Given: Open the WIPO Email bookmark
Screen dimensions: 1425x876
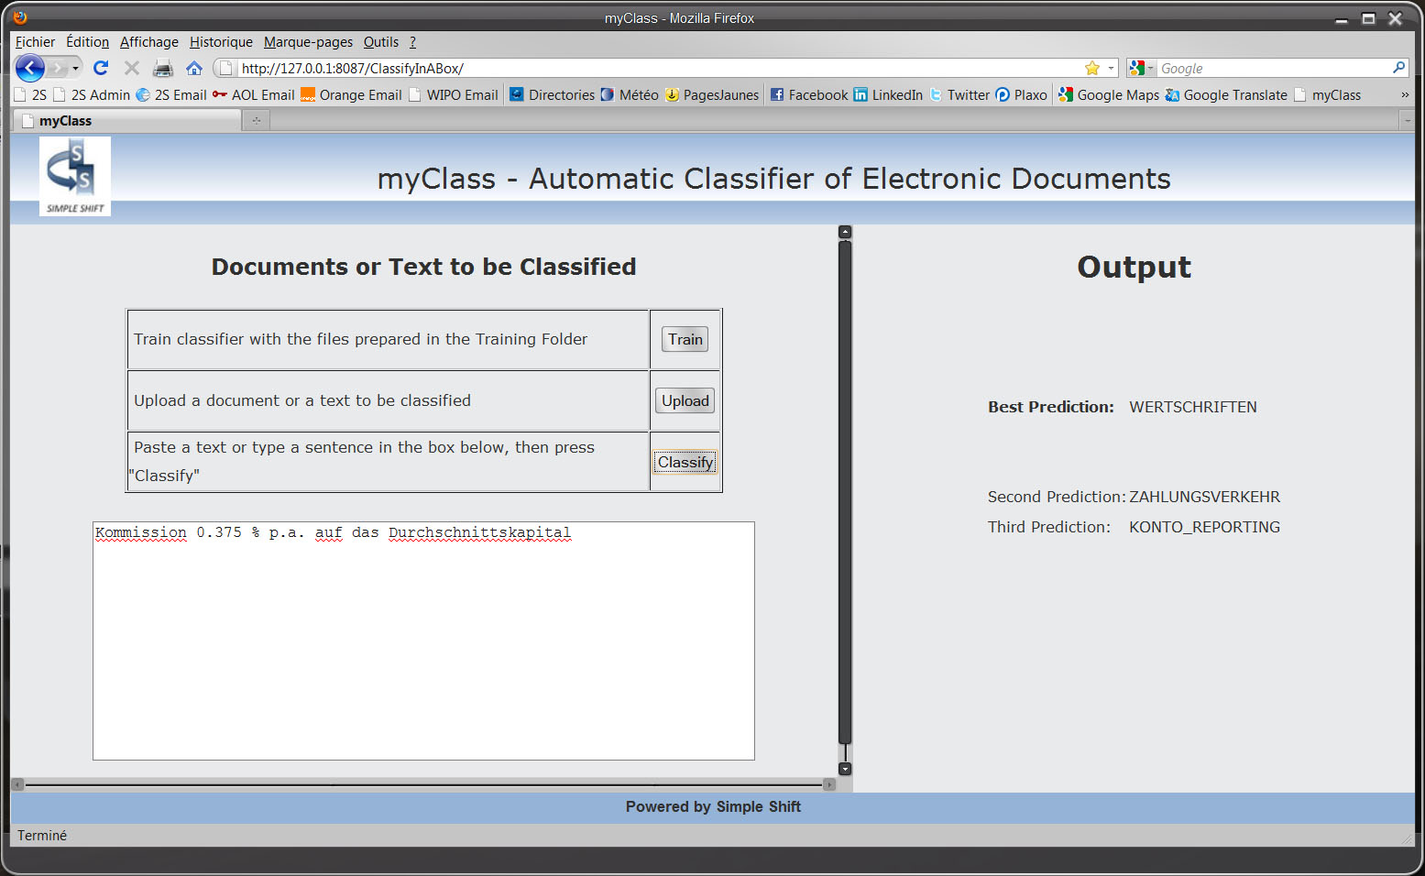Looking at the screenshot, I should (x=454, y=95).
